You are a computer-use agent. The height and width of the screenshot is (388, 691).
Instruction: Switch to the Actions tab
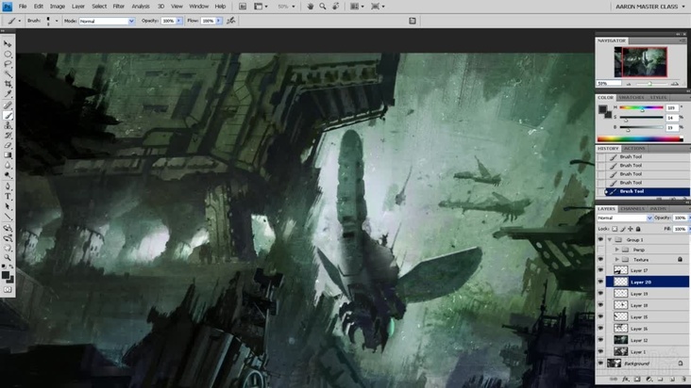coord(634,149)
